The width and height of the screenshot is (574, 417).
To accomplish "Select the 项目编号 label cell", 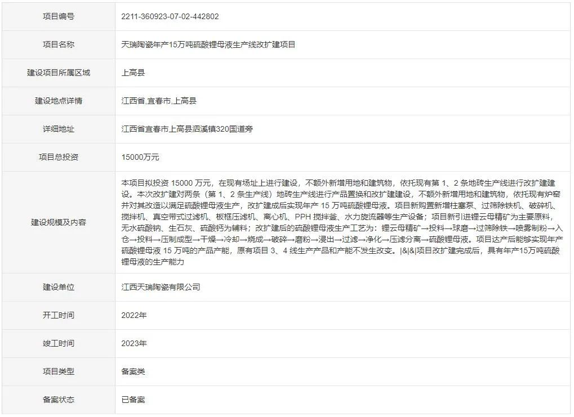I will 59,16.
